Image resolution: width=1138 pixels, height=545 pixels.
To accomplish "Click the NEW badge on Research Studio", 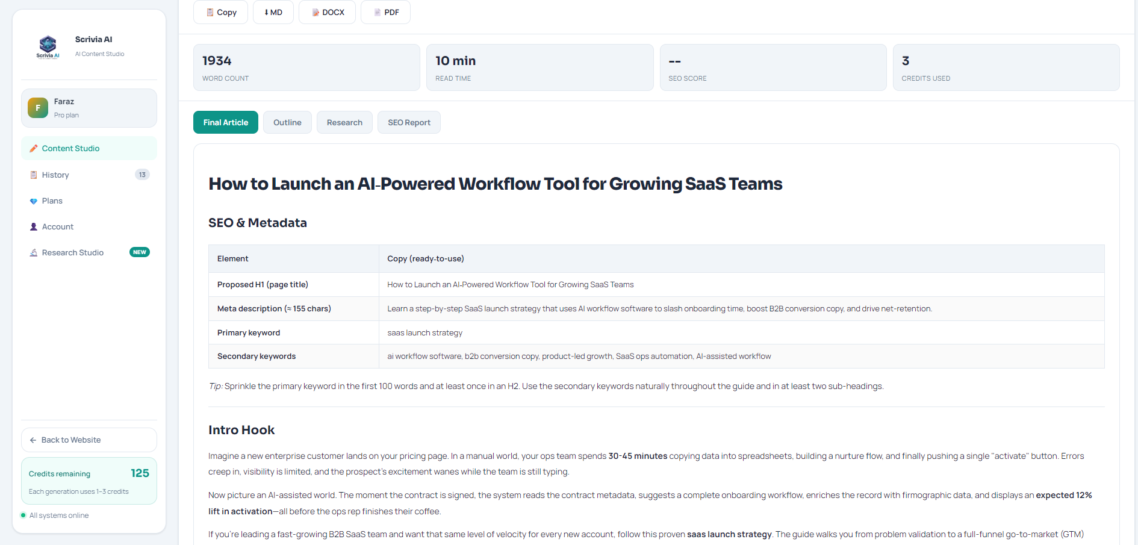I will (x=140, y=252).
